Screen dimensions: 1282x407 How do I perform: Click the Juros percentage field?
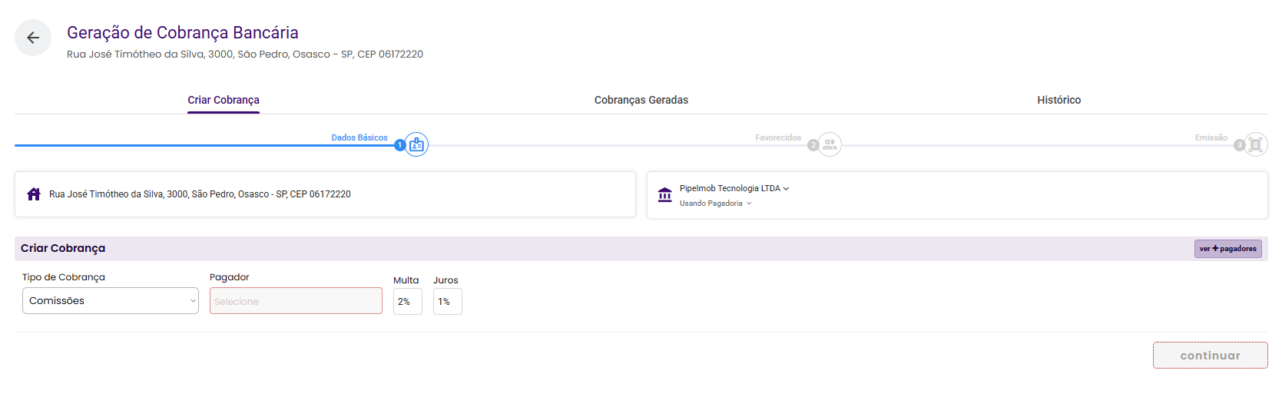[448, 302]
